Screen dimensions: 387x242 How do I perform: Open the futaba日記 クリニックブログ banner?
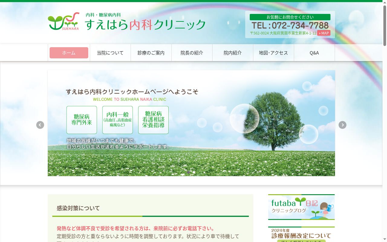coord(301,207)
